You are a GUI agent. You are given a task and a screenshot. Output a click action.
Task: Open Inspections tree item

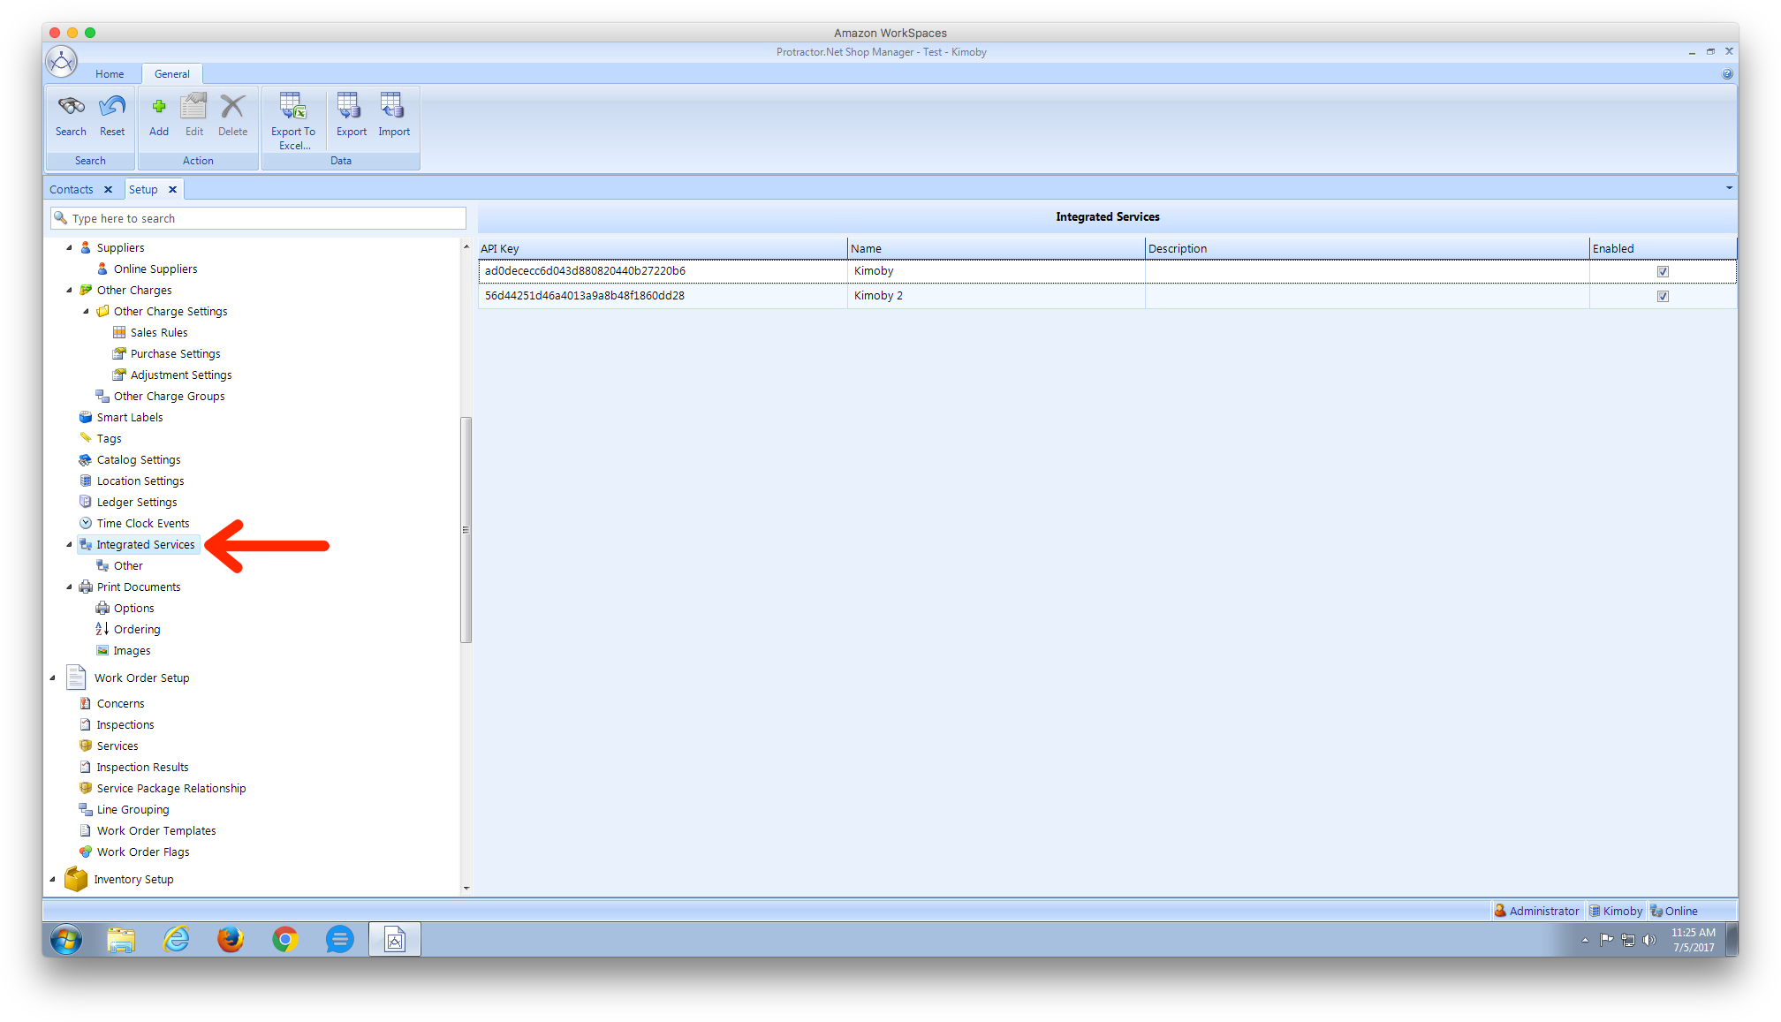(x=125, y=725)
